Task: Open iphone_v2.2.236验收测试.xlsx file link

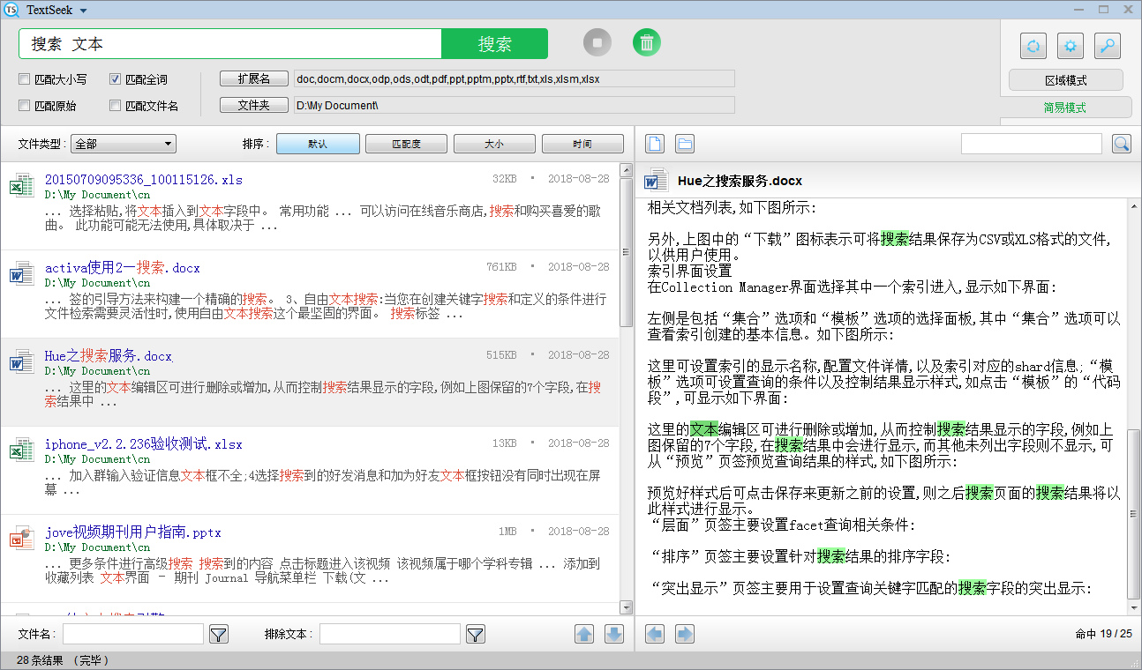Action: [144, 444]
